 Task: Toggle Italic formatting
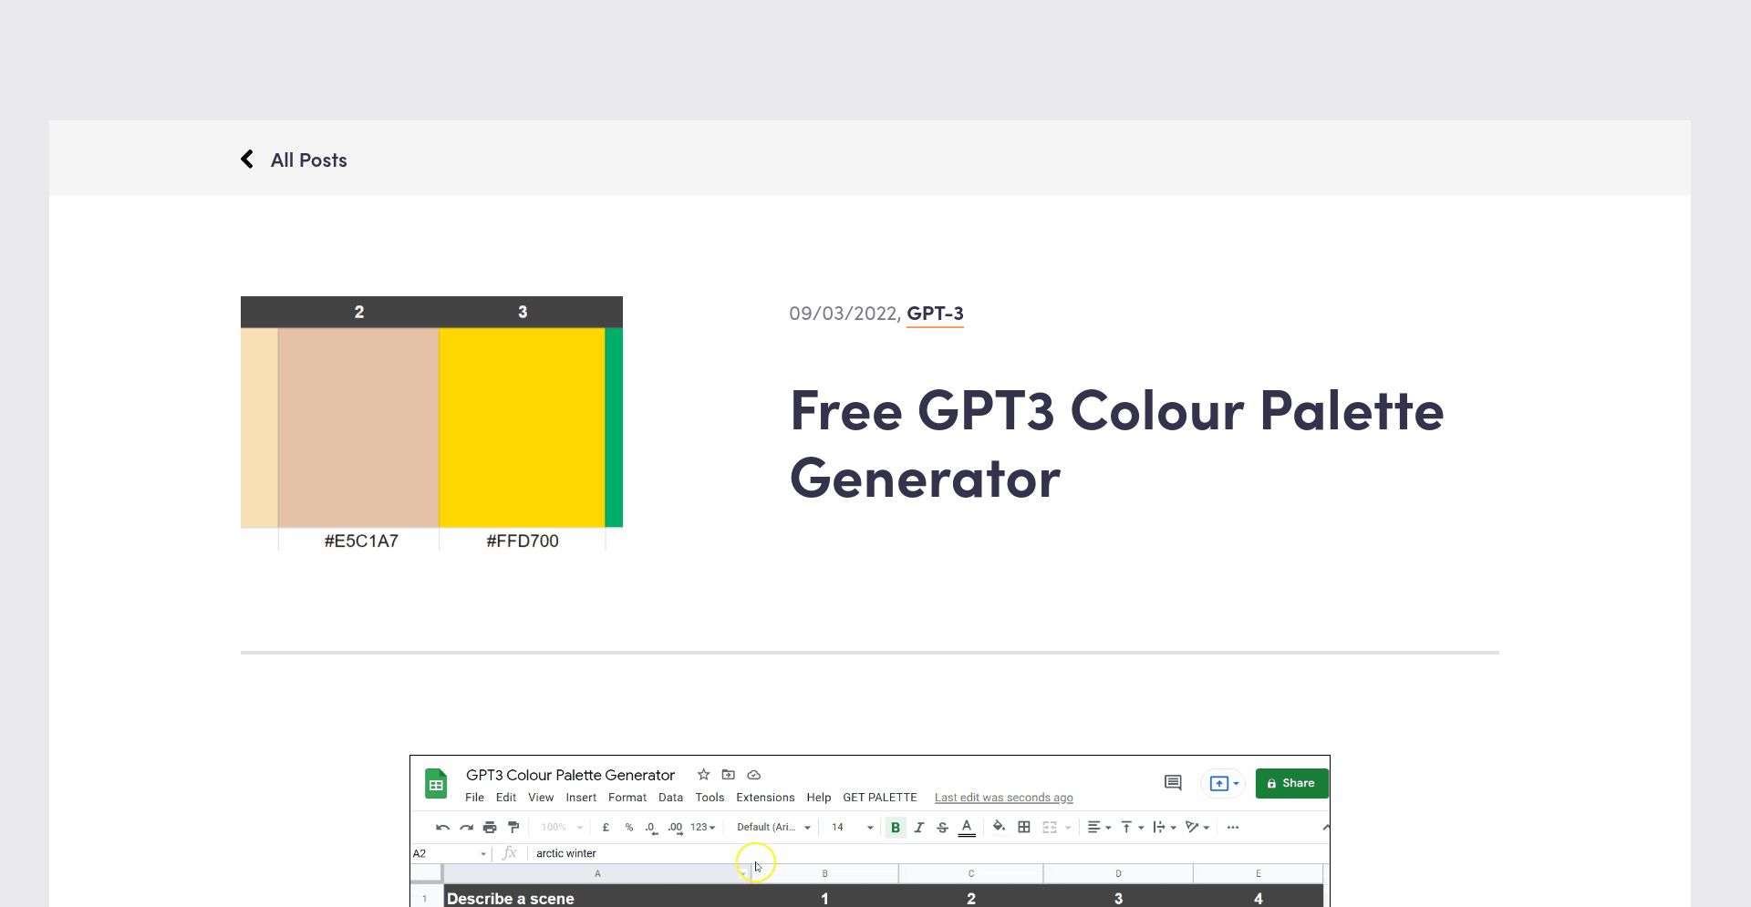click(x=919, y=828)
